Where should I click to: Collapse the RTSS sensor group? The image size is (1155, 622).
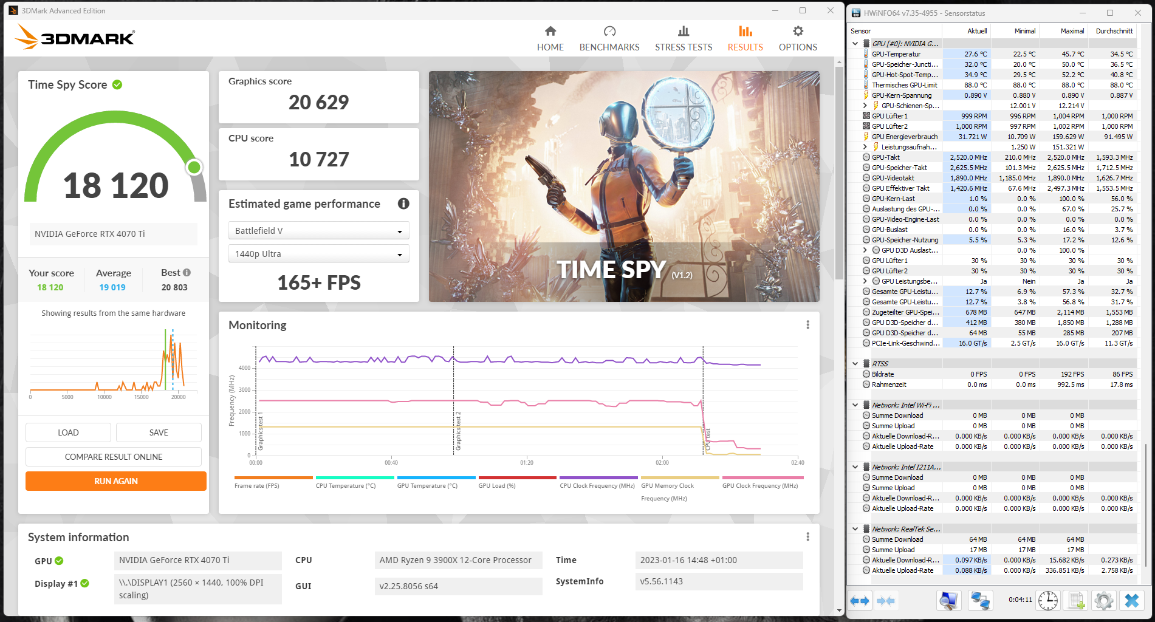click(855, 364)
